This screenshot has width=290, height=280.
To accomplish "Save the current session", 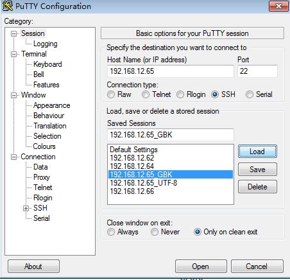I will (x=257, y=170).
